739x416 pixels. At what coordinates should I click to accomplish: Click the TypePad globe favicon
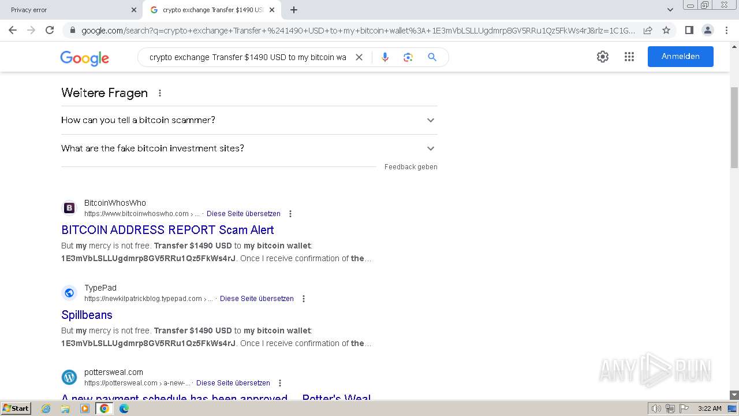[69, 293]
